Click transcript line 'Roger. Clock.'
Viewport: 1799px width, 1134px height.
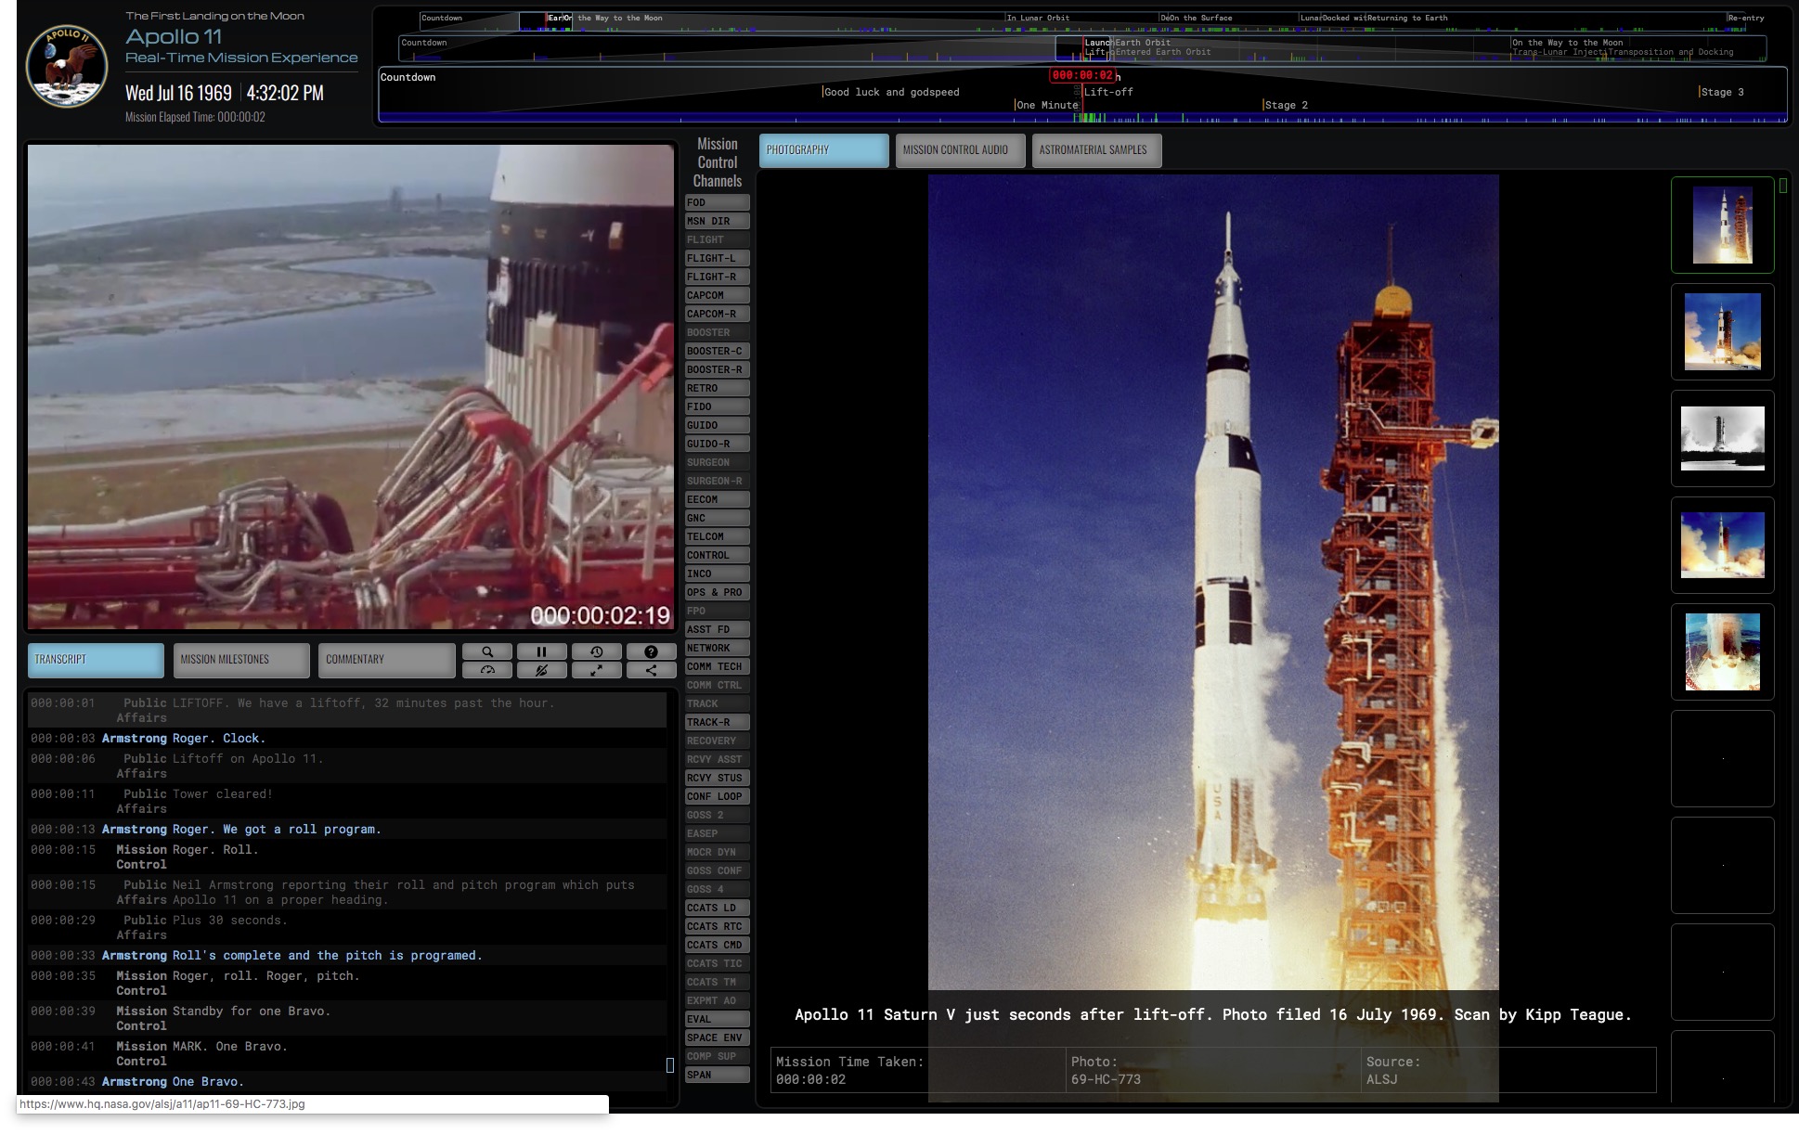pyautogui.click(x=347, y=739)
